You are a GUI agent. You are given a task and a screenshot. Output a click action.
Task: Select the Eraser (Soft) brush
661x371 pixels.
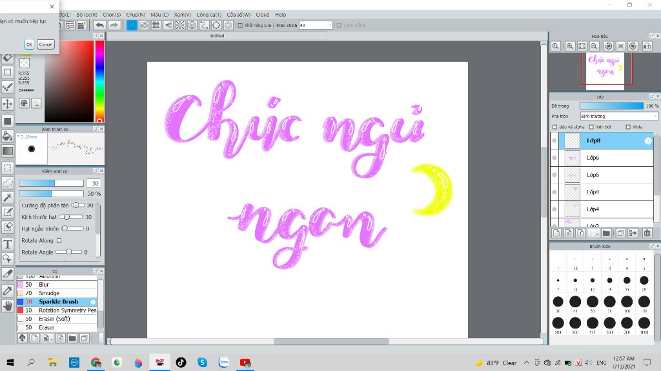point(57,319)
